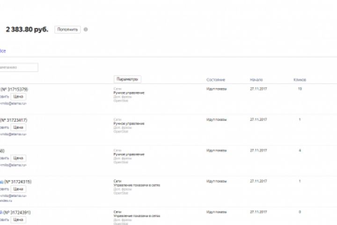The image size is (337, 225).
Task: Click Ручное управление for campaign № 31723417
Action: (x=129, y=124)
